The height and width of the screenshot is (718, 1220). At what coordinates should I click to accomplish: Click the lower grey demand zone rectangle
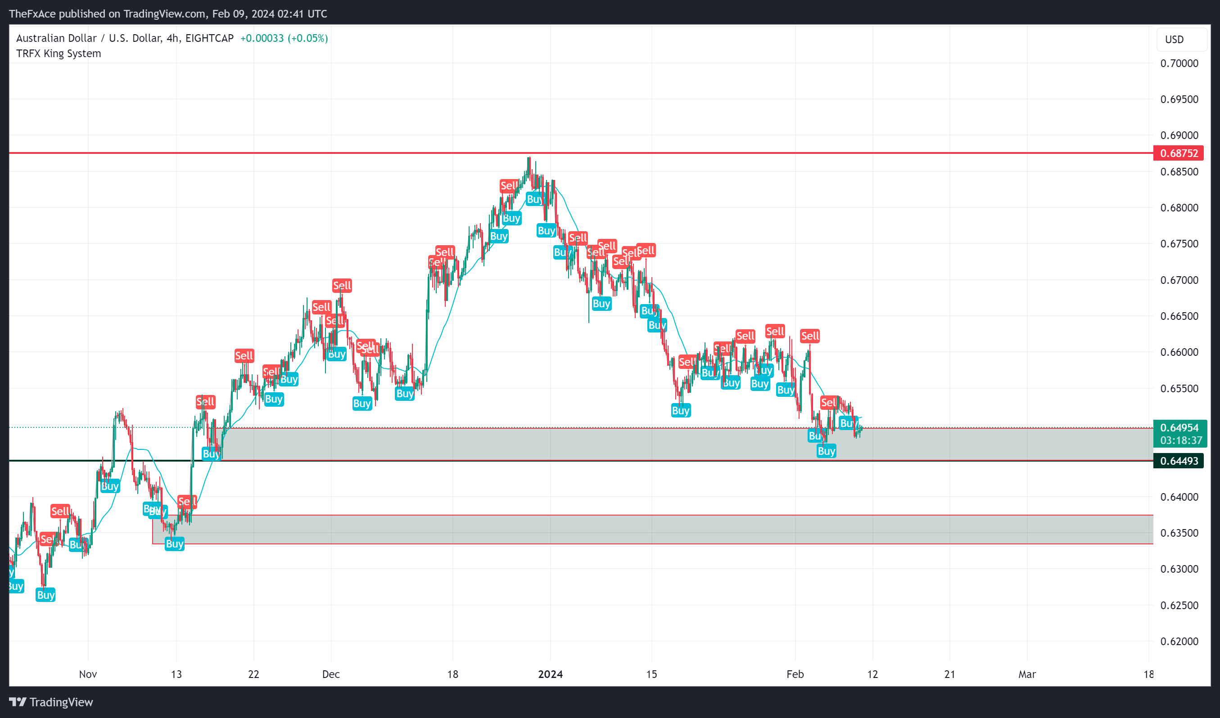(x=653, y=530)
